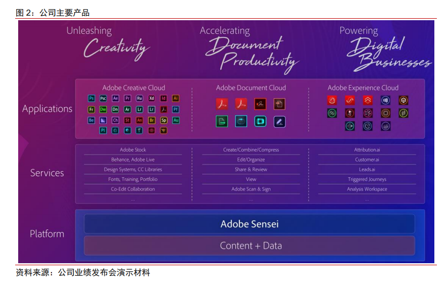This screenshot has width=448, height=292.
Task: Click the Adobe Experience Cloud heading
Action: (363, 88)
